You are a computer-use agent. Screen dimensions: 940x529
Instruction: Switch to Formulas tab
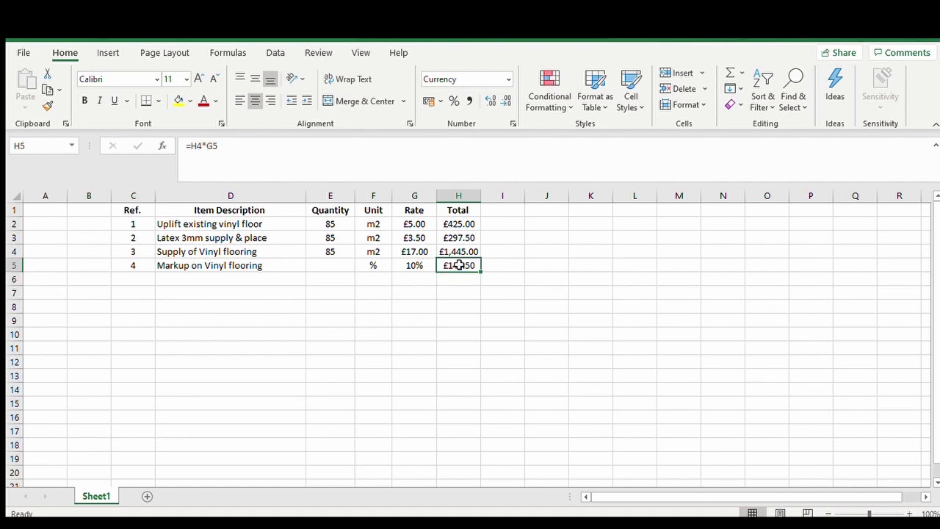(228, 53)
